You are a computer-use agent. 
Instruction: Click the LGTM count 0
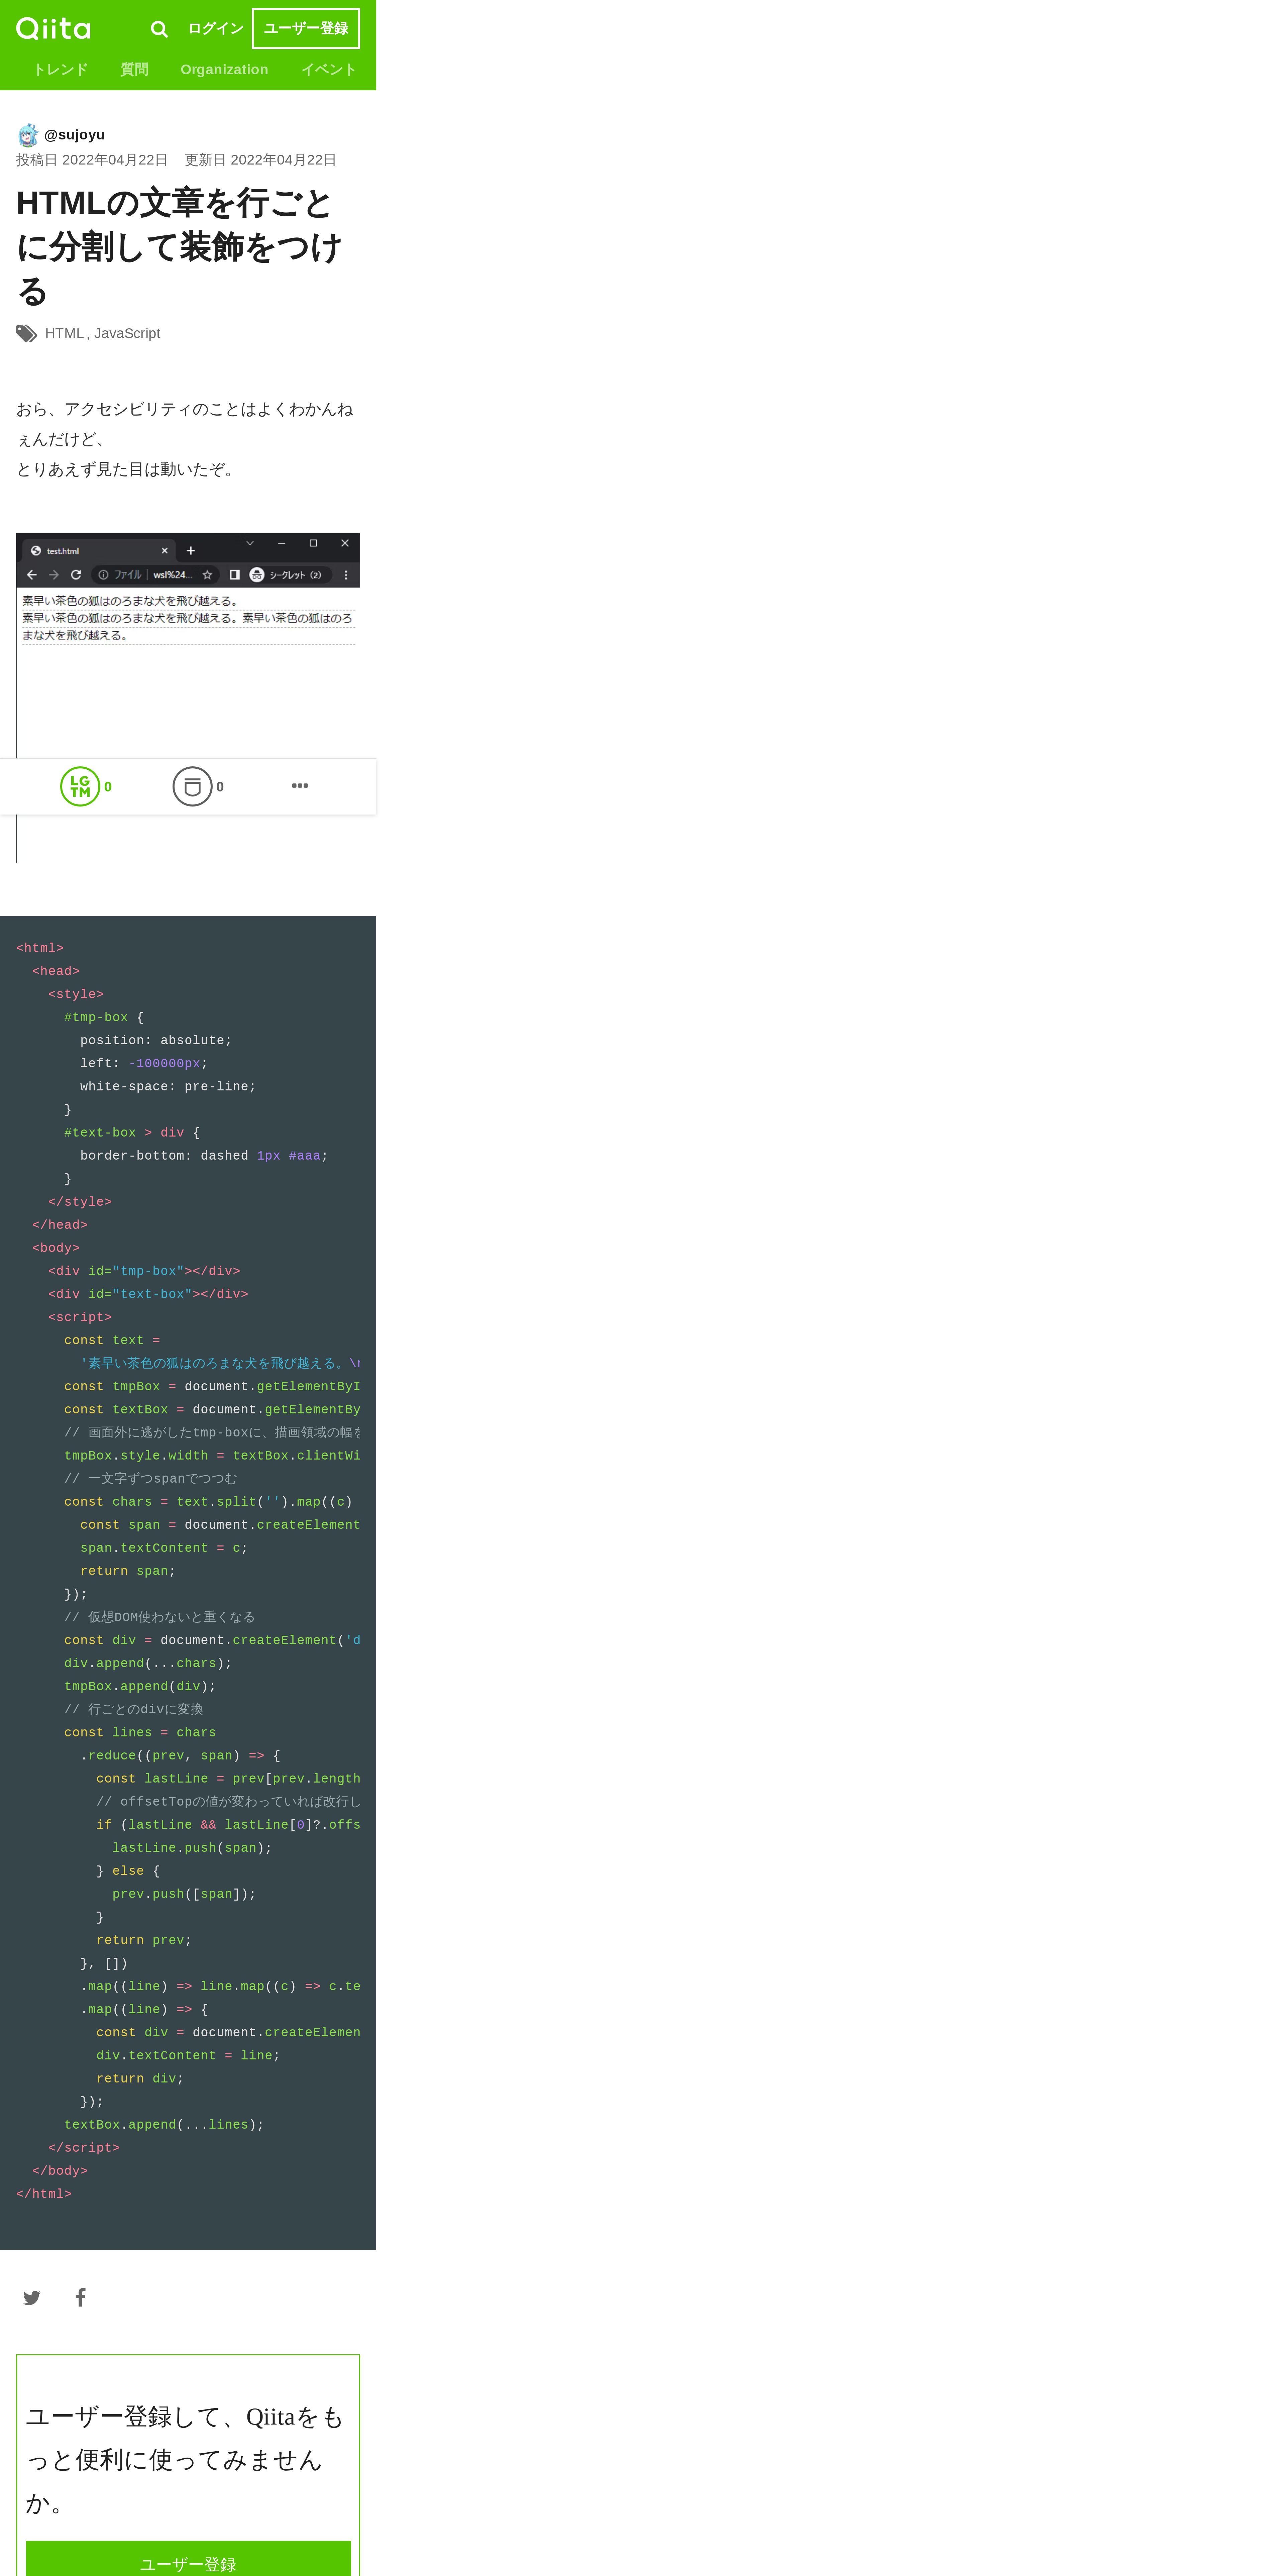(108, 787)
